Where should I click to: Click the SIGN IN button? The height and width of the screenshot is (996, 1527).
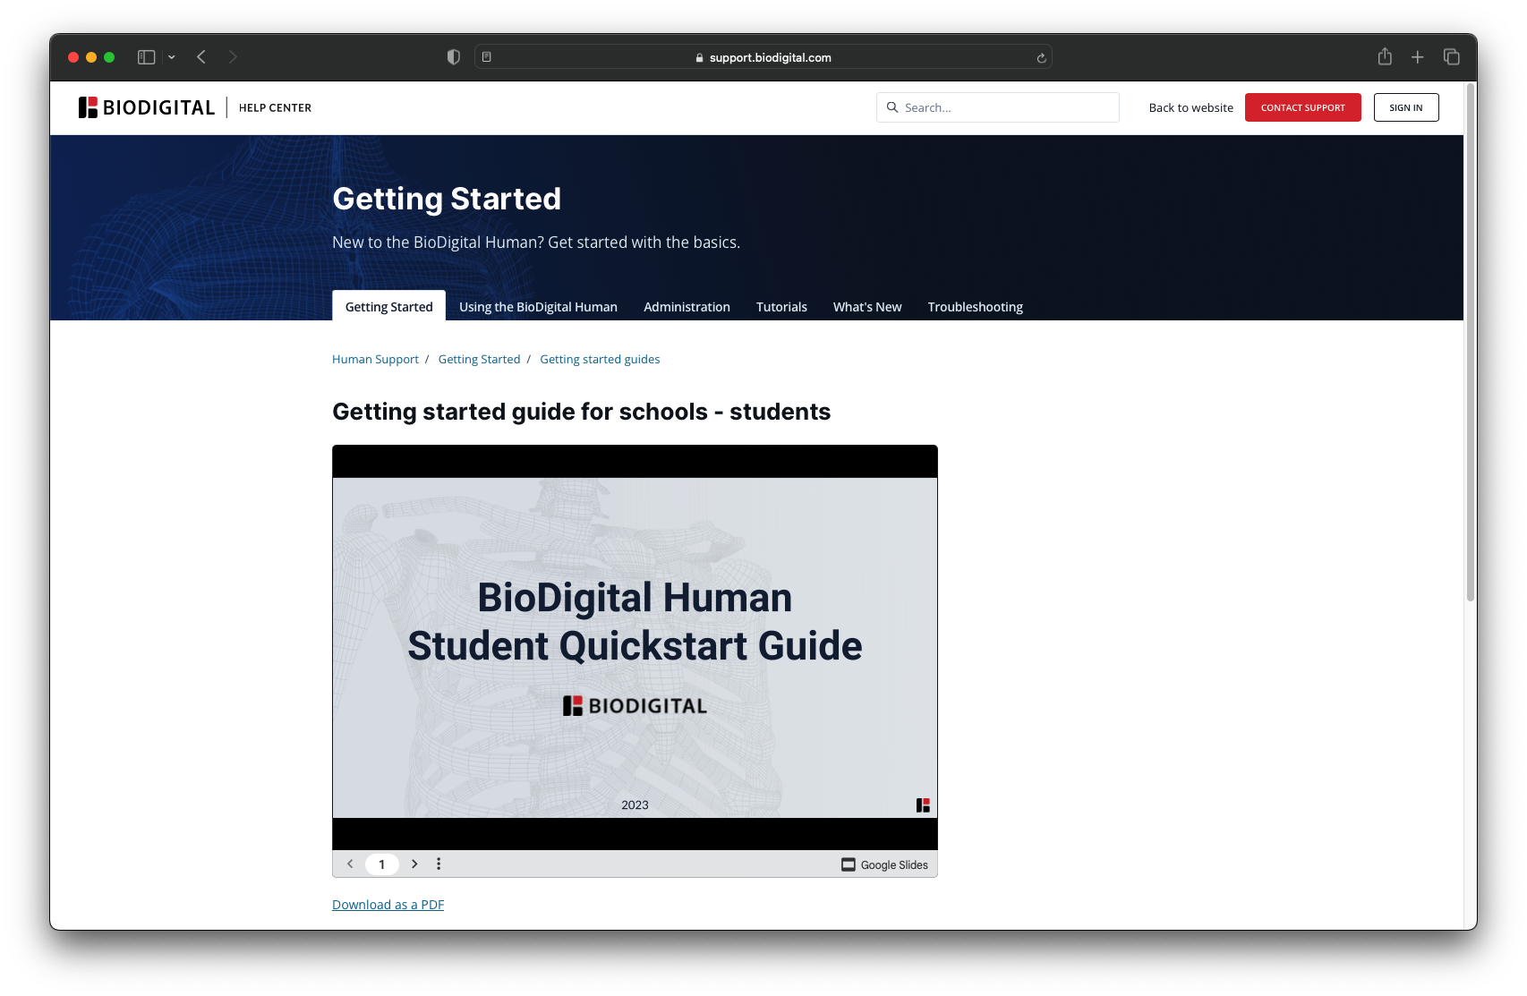click(1405, 107)
